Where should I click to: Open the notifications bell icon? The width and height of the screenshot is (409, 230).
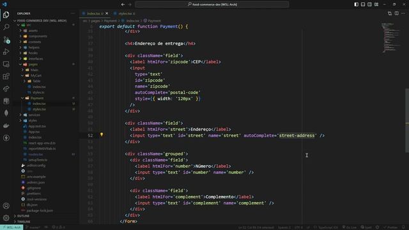click(x=403, y=227)
